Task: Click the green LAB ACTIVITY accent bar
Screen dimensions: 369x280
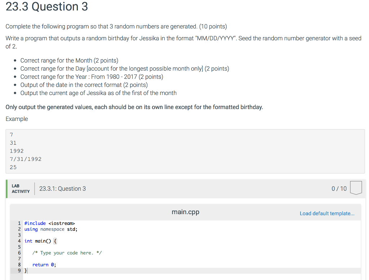Action: [x=6, y=188]
